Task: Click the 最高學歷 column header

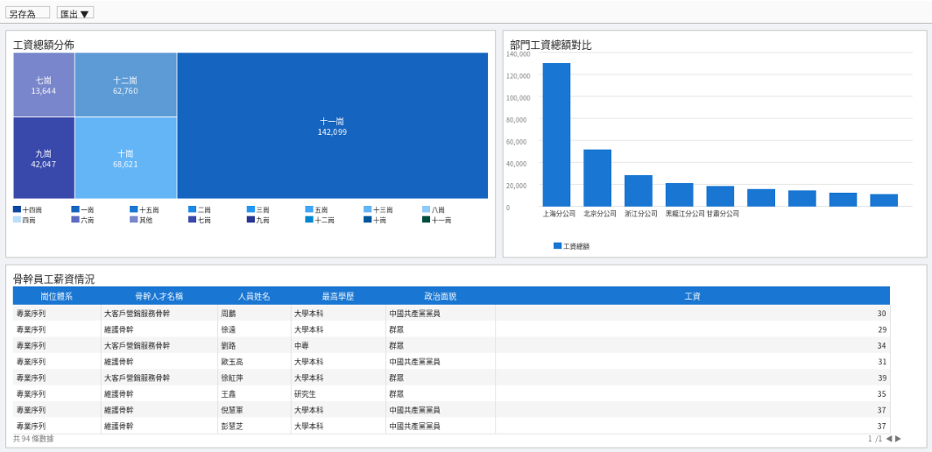Action: coord(337,296)
